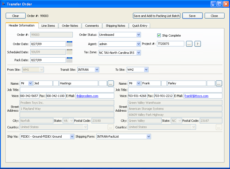The image size is (230, 169).
Task: Click Save and Add to Packing List Batch
Action: [156, 16]
